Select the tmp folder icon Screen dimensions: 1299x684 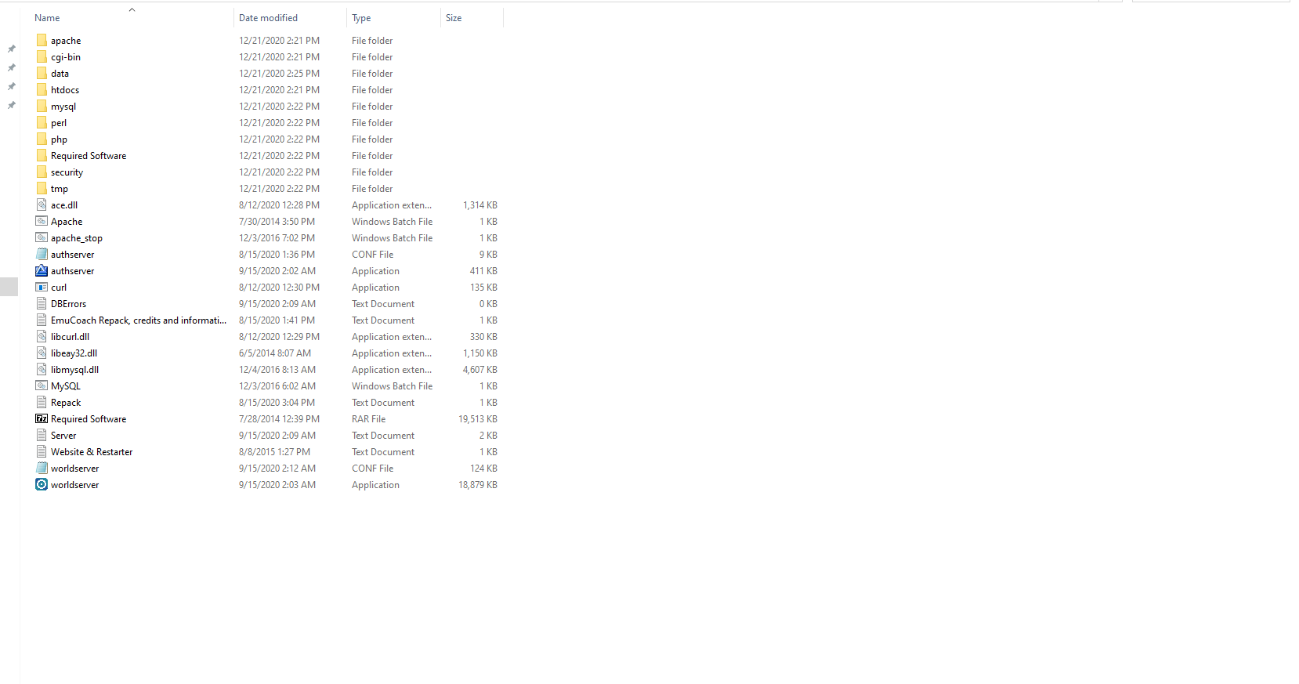click(x=42, y=188)
